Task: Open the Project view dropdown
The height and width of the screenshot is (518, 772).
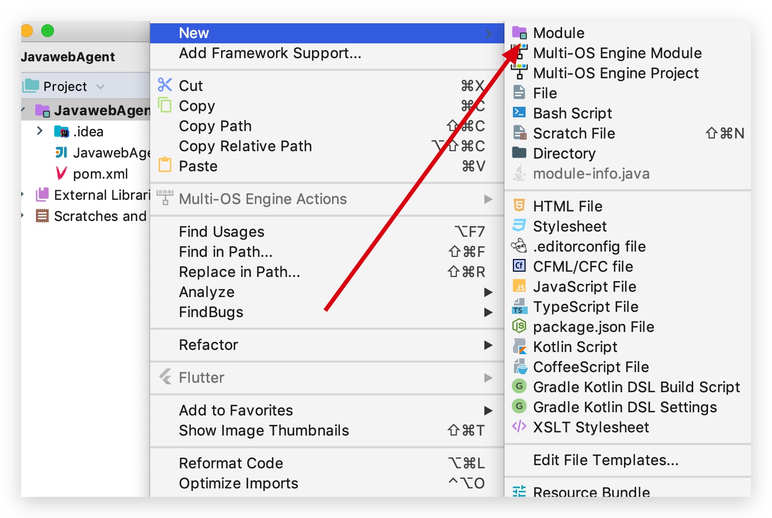Action: [x=100, y=86]
